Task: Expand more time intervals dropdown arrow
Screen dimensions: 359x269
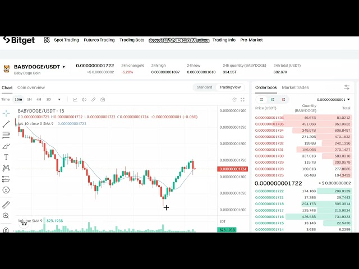Action: pyautogui.click(x=59, y=100)
